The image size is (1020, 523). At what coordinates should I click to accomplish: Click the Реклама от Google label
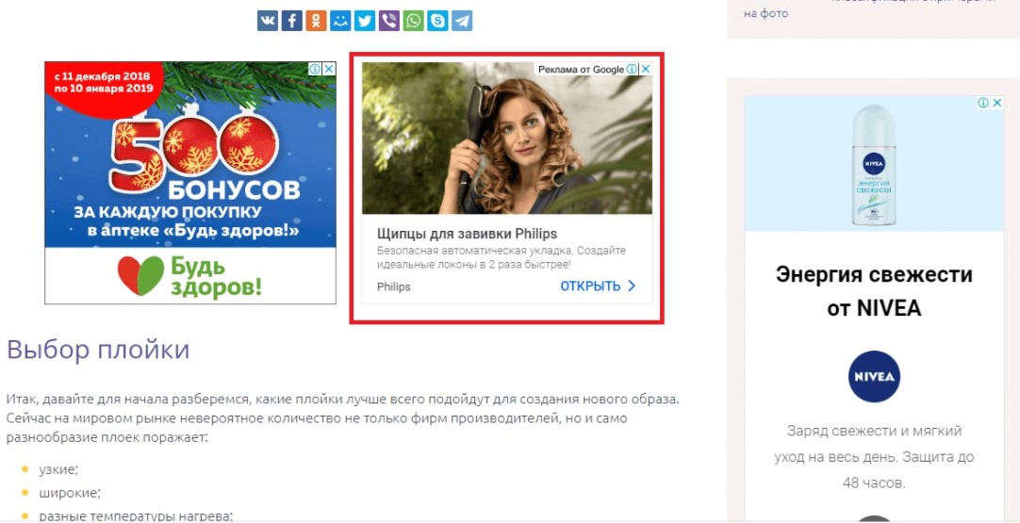[581, 70]
